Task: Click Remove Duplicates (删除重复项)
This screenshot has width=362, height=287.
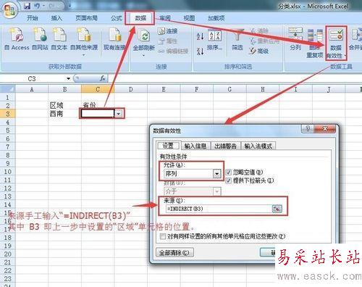Action: (x=315, y=43)
